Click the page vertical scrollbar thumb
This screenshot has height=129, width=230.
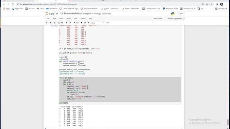point(227,122)
